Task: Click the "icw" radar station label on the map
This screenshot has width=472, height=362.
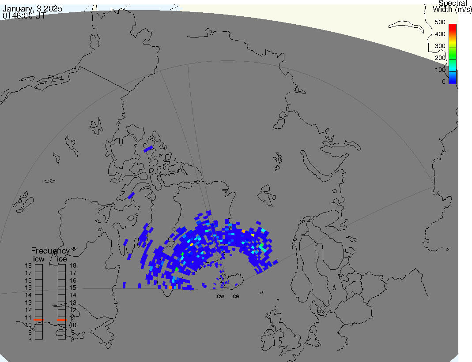Action: 220,296
